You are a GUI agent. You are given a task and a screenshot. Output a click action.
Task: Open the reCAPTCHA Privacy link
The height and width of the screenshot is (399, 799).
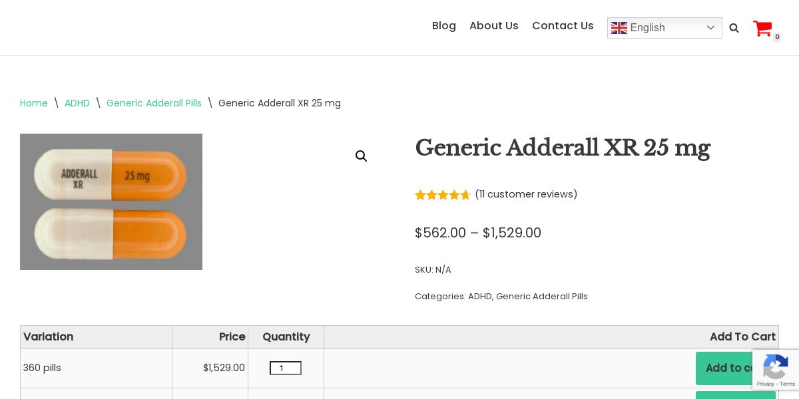click(x=766, y=384)
